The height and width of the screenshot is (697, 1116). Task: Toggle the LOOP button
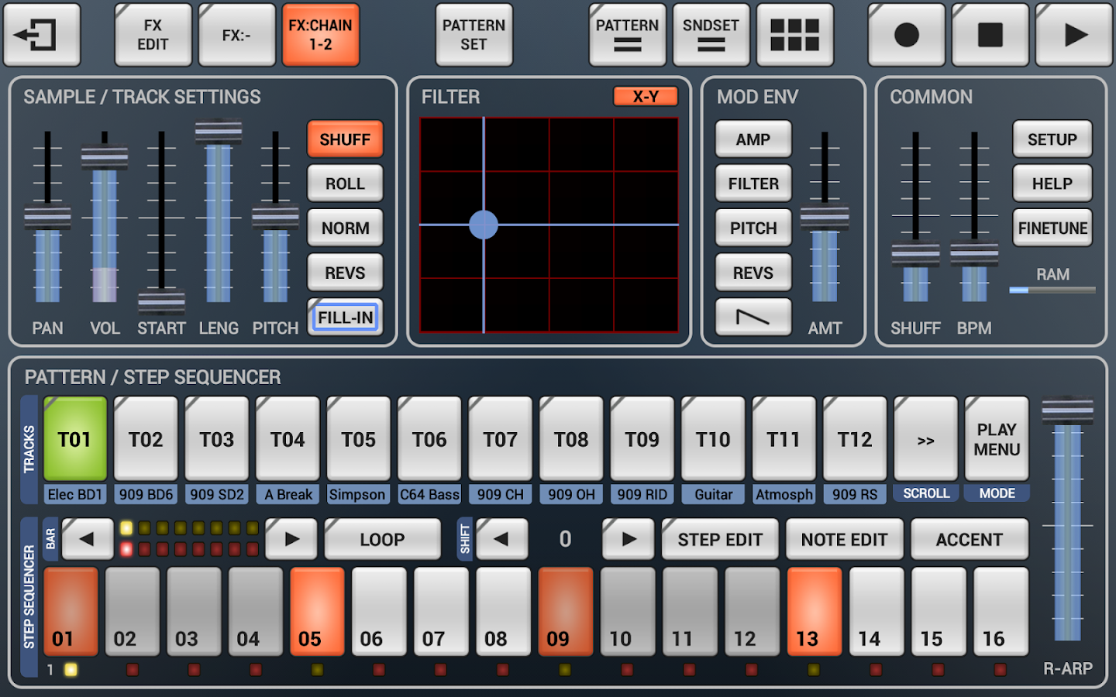click(x=382, y=539)
